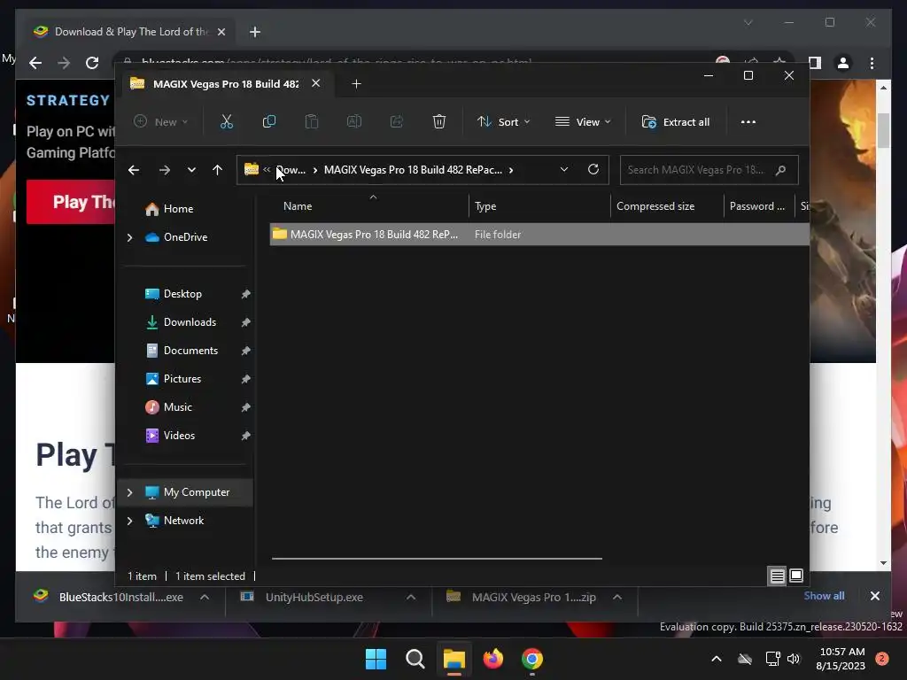Screen dimensions: 907x680
Task: Select MAGIX Vegas Pro 18 folder row
Action: click(x=539, y=235)
